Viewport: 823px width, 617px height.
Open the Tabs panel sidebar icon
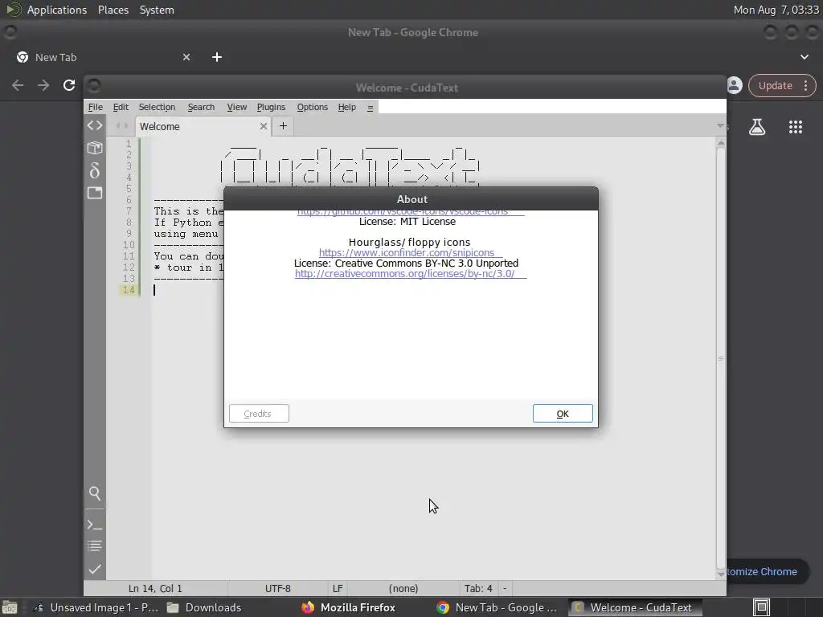point(95,193)
